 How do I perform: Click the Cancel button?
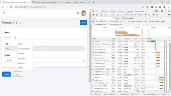17,74
